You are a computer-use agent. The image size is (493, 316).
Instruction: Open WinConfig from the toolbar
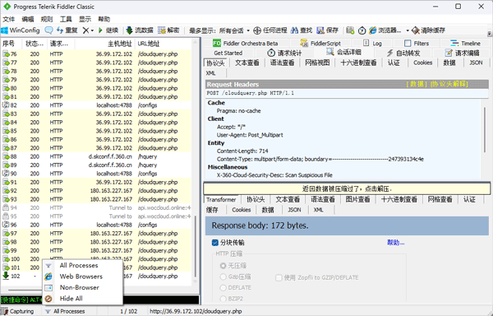pos(21,30)
